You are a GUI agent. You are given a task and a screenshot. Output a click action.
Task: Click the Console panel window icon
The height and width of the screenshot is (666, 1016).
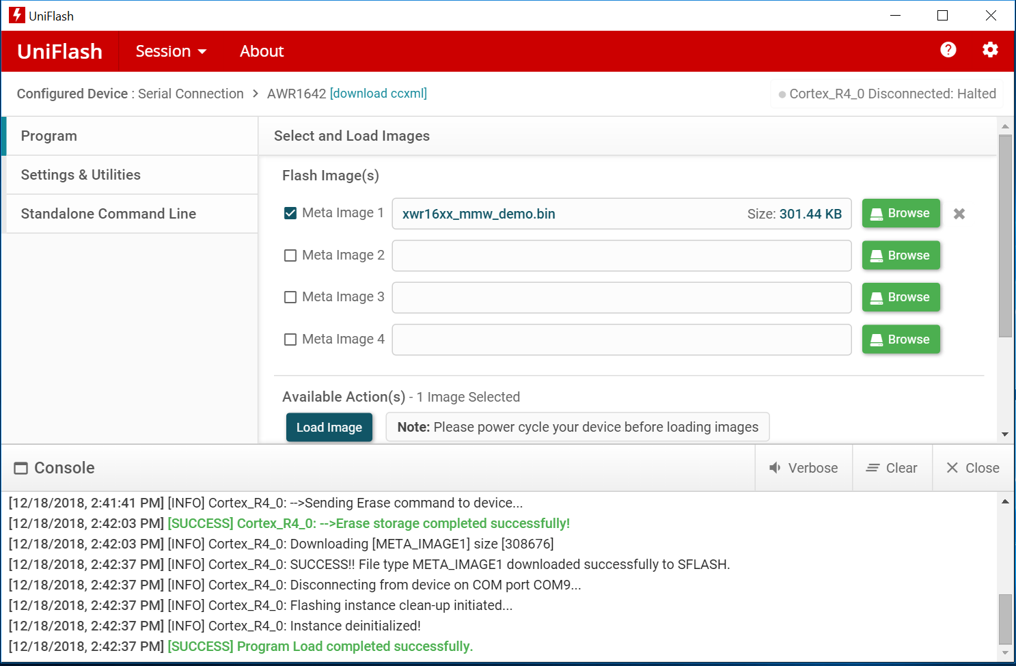click(21, 468)
